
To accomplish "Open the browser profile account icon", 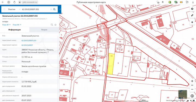I will (9, 2).
